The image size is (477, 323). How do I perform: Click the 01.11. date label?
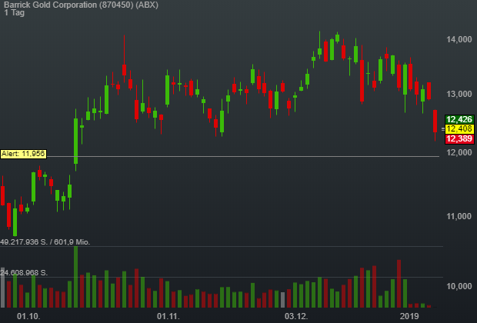pos(168,316)
